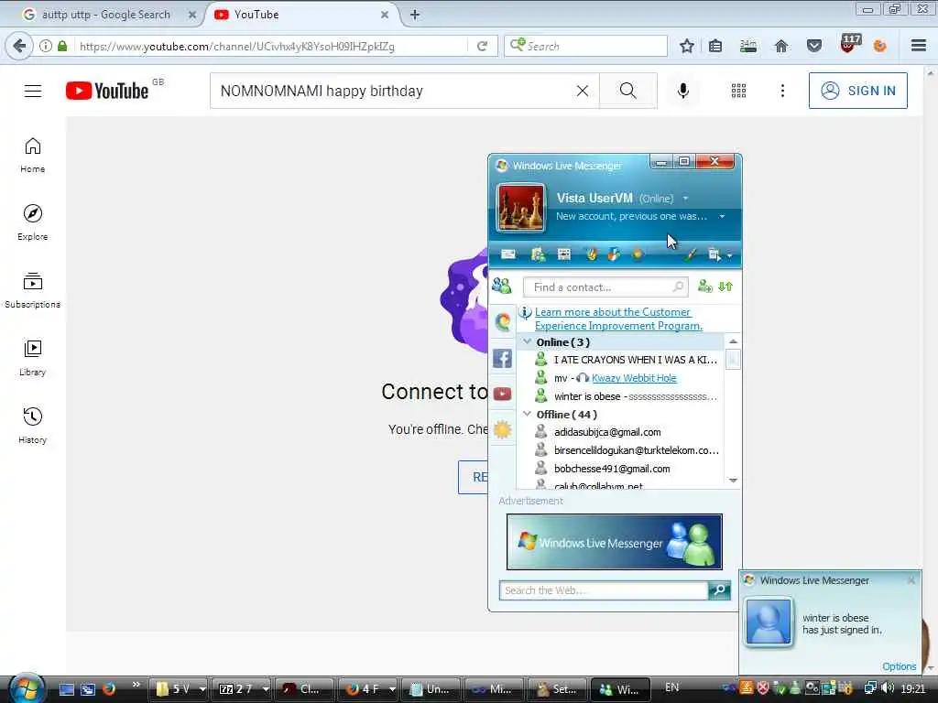938x703 pixels.
Task: Click the green sort arrows contact list icon
Action: [725, 287]
